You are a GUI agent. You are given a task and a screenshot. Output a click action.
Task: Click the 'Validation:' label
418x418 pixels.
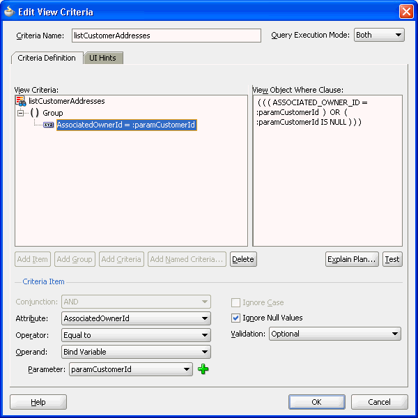point(248,334)
